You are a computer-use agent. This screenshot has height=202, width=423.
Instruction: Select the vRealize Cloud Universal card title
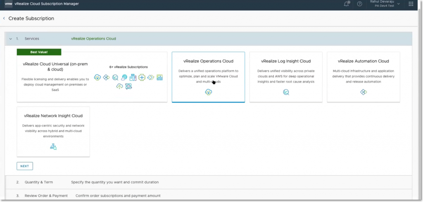55,67
